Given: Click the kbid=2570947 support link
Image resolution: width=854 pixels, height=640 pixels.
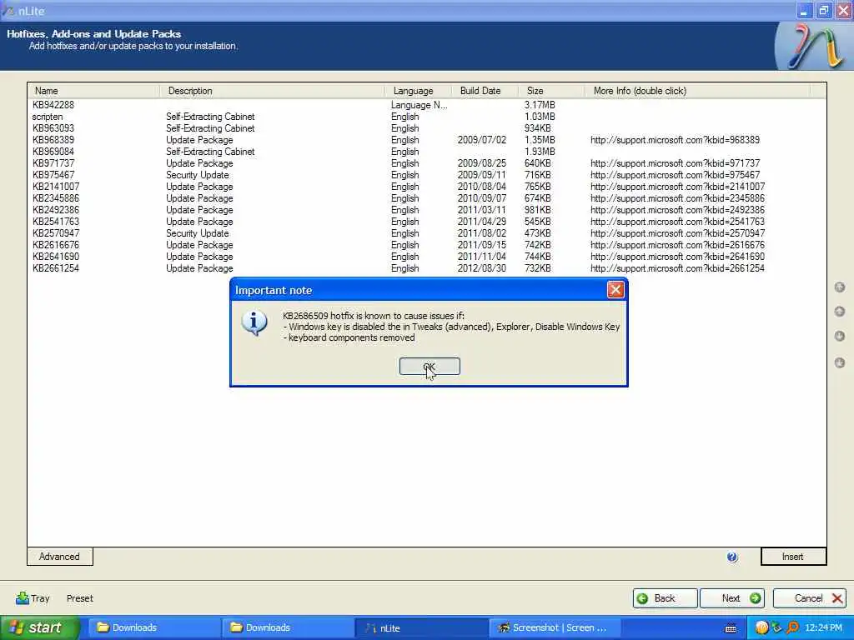Looking at the screenshot, I should [x=677, y=233].
